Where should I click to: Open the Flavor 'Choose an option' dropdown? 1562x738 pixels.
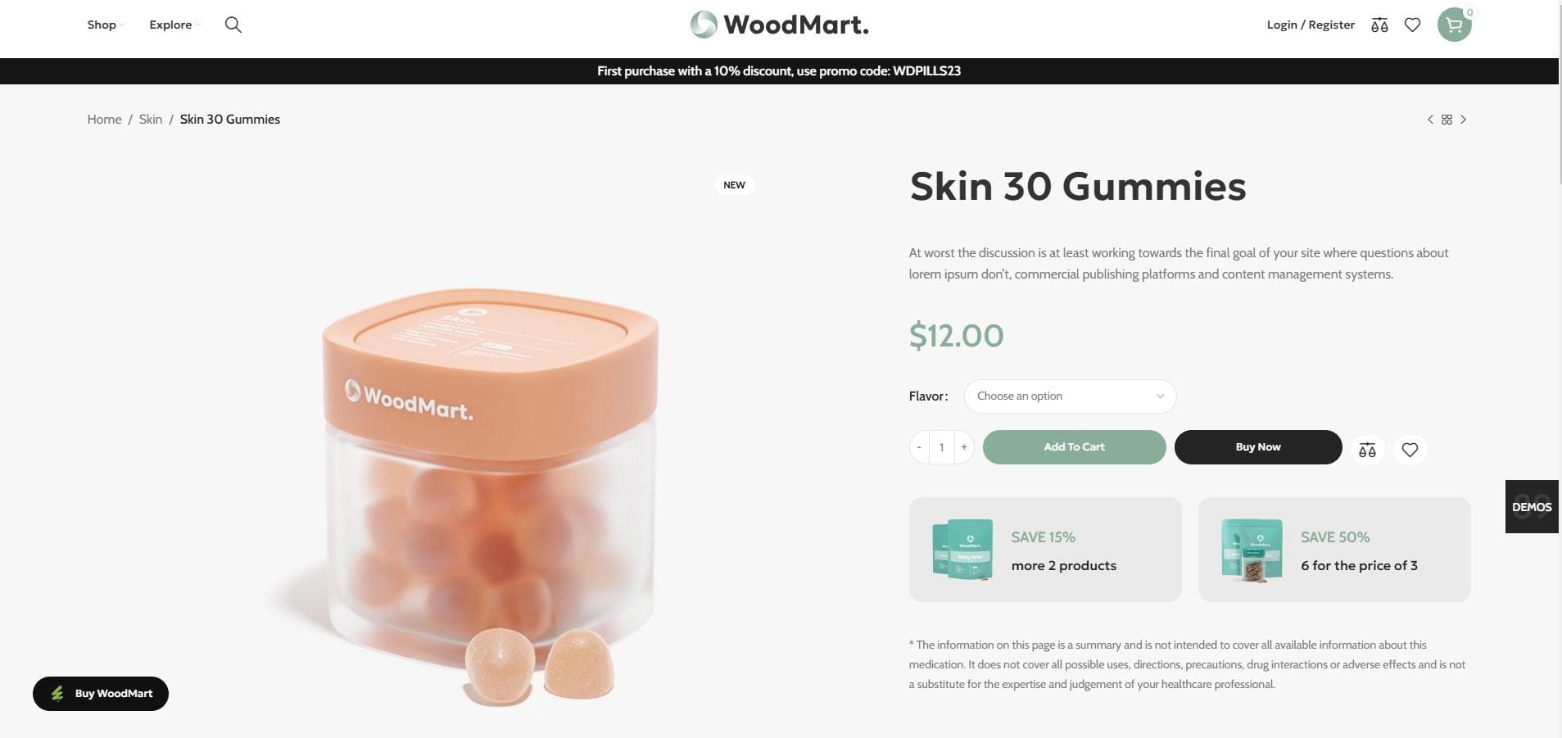click(1070, 396)
